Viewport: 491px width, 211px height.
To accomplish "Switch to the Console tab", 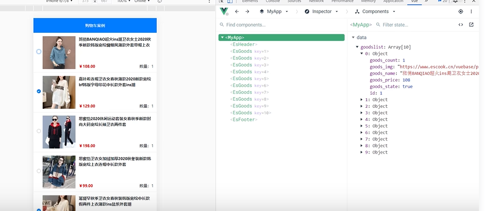I will pyautogui.click(x=273, y=1).
